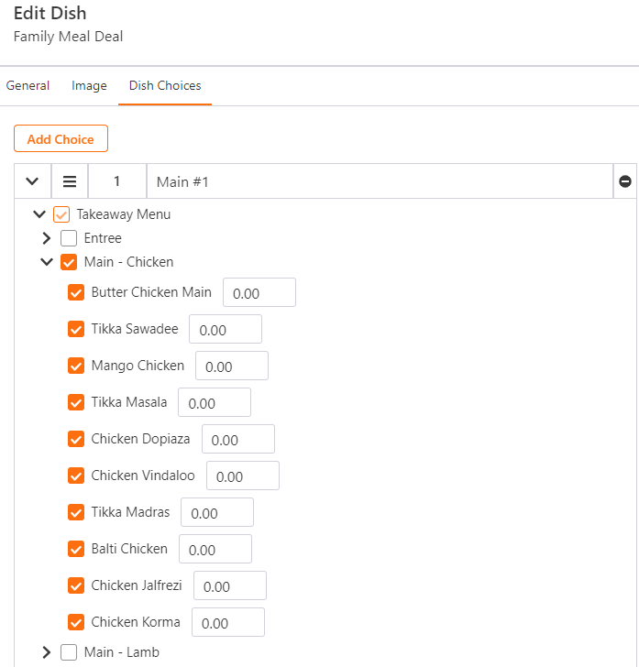Uncheck the Main - Chicken category checkbox
The height and width of the screenshot is (667, 639).
pos(69,262)
